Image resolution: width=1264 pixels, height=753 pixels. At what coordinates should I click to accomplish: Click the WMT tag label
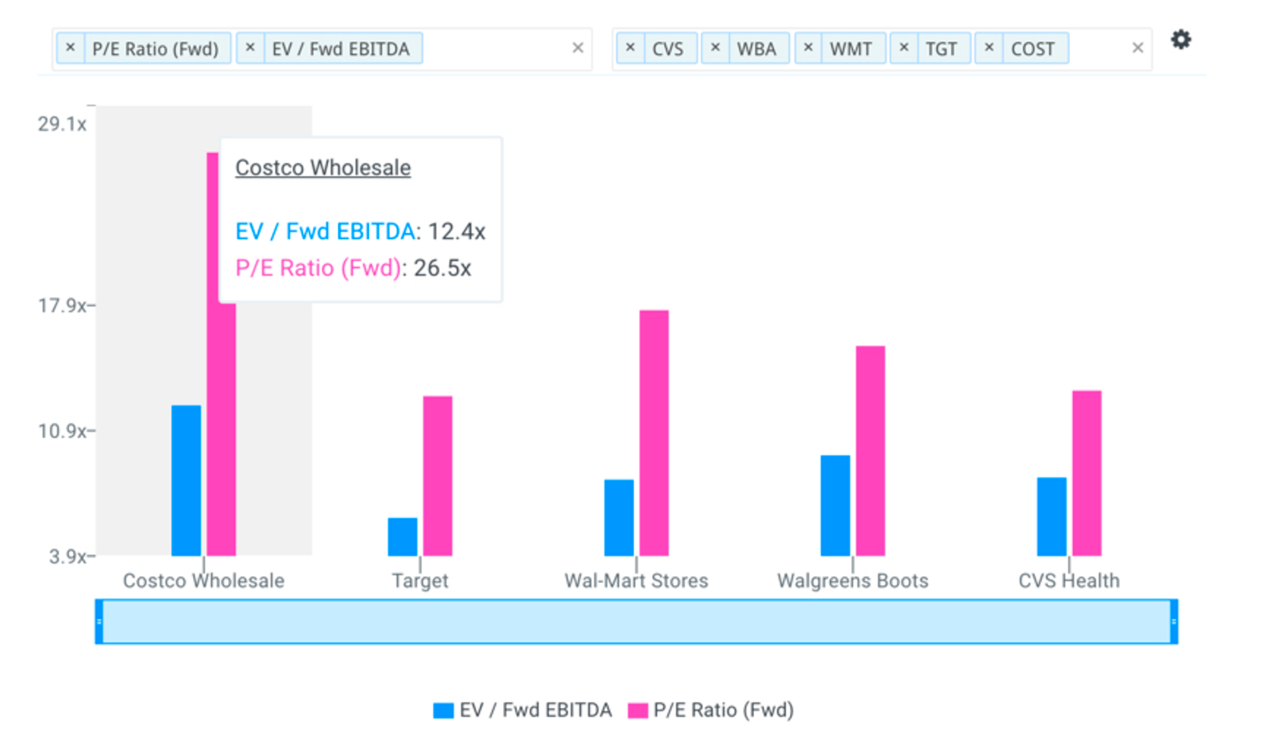click(x=851, y=50)
